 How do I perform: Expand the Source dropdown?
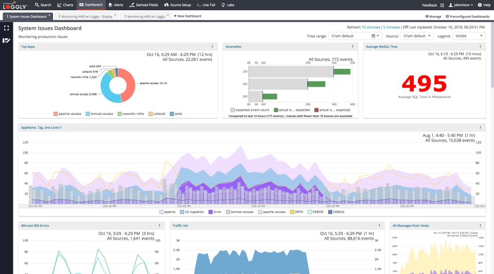point(416,36)
